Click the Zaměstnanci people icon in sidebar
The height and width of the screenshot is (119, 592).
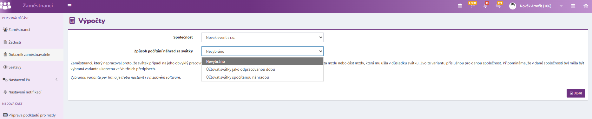[5, 29]
